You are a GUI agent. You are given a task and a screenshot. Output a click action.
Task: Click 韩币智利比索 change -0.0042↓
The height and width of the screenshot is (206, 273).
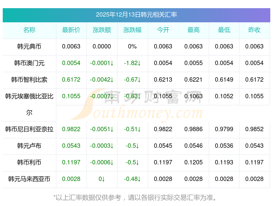(x=102, y=80)
